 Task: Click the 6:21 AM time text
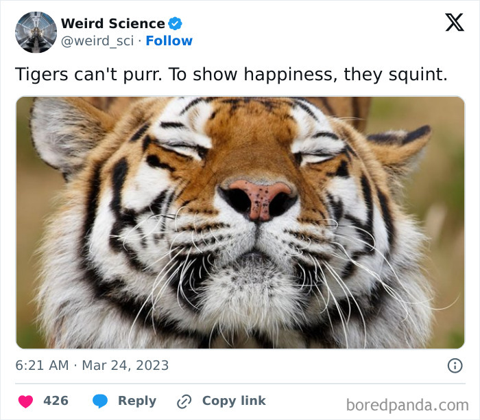tap(42, 365)
